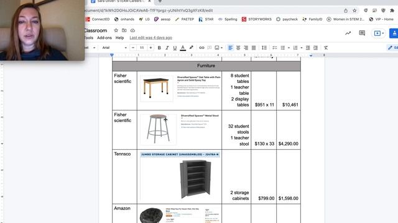The width and height of the screenshot is (398, 223).
Task: Apply italic formatting
Action: [167, 48]
